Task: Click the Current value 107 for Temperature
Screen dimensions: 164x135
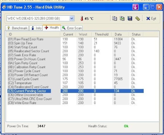Action: coord(65,83)
